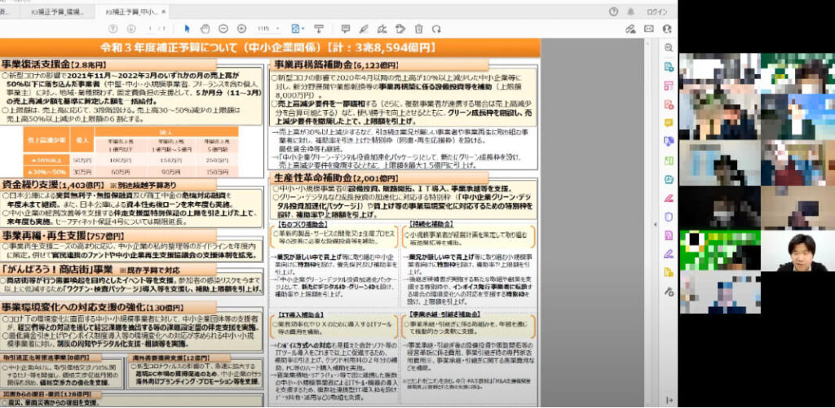Open teal scan enhance sidebar tool
This screenshot has height=408, width=835.
click(x=669, y=179)
